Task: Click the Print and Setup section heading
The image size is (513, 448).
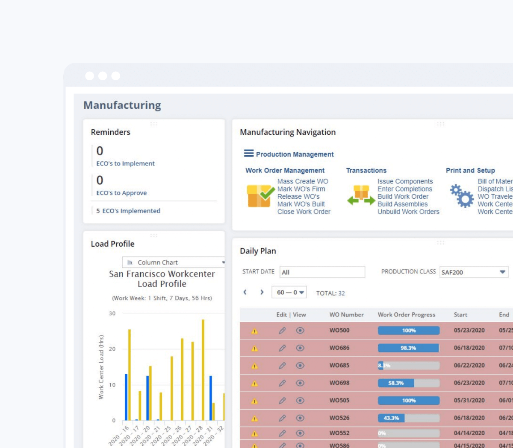Action: pyautogui.click(x=470, y=170)
